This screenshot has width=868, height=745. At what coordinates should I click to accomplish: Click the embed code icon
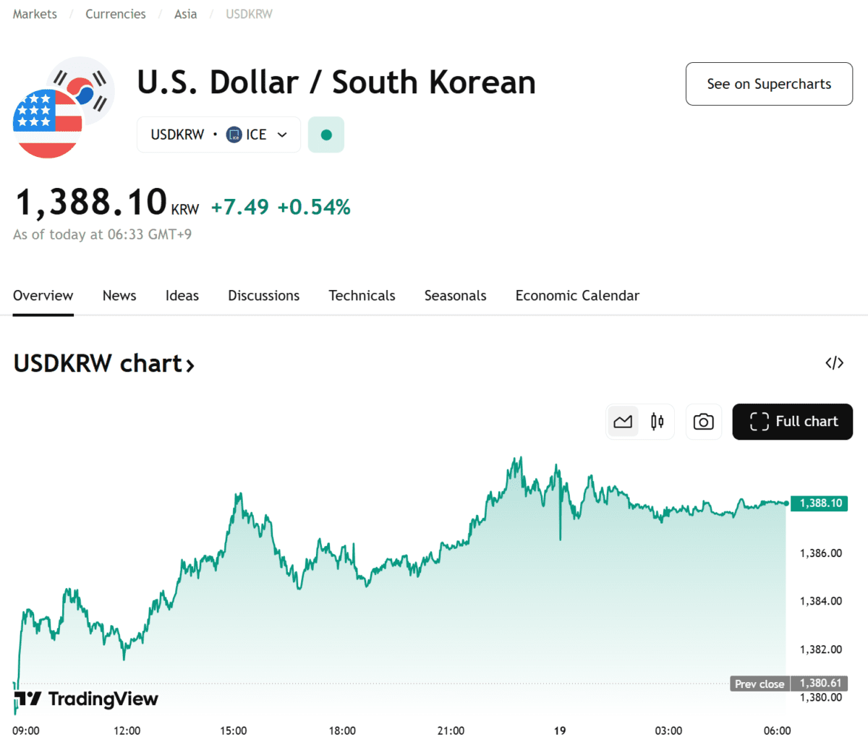tap(835, 363)
